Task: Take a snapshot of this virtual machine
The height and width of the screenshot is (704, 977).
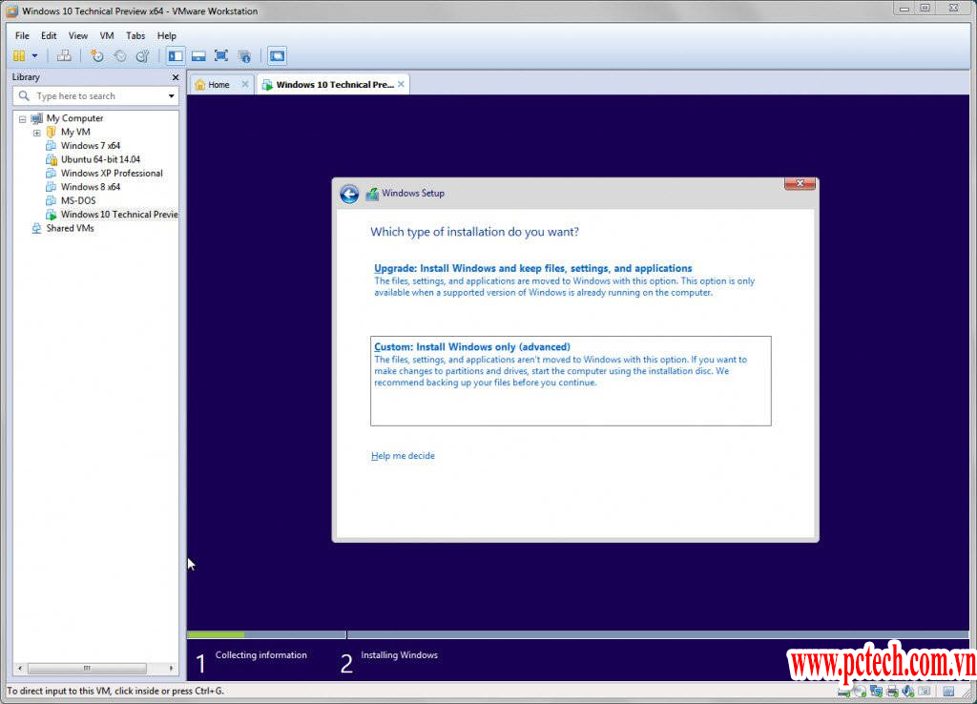Action: (x=96, y=56)
